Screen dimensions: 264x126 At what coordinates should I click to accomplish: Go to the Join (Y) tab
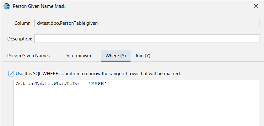click(143, 56)
